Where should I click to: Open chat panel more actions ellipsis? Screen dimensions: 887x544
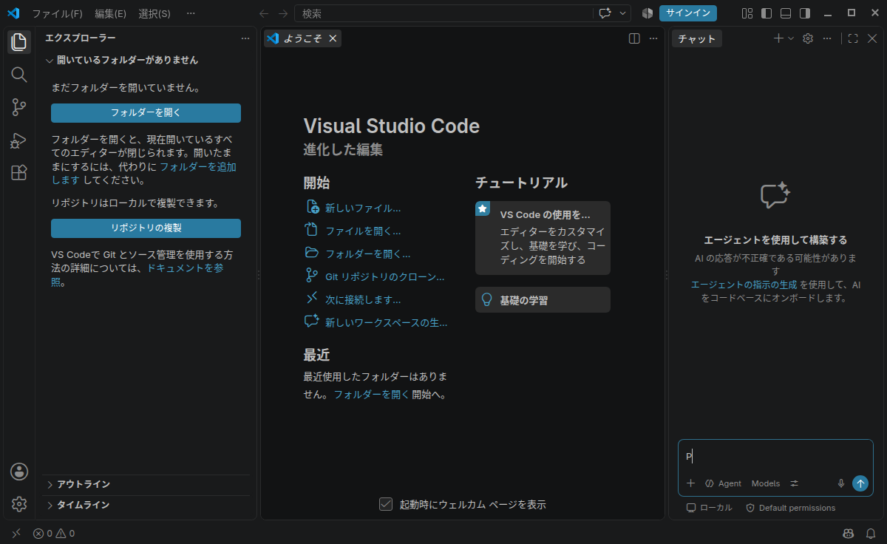click(827, 38)
